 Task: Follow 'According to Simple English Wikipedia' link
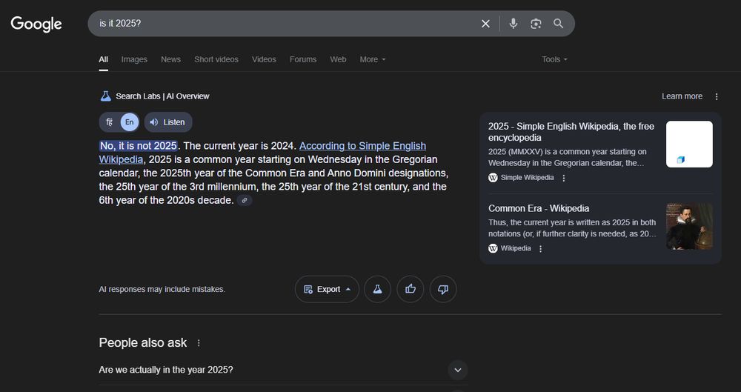[263, 152]
